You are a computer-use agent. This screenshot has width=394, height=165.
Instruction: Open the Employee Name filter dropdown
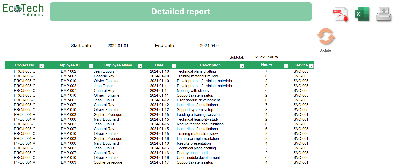click(140, 66)
